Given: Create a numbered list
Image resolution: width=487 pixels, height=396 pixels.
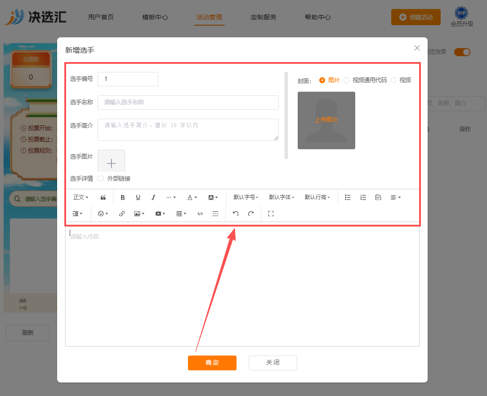Looking at the screenshot, I should point(363,197).
